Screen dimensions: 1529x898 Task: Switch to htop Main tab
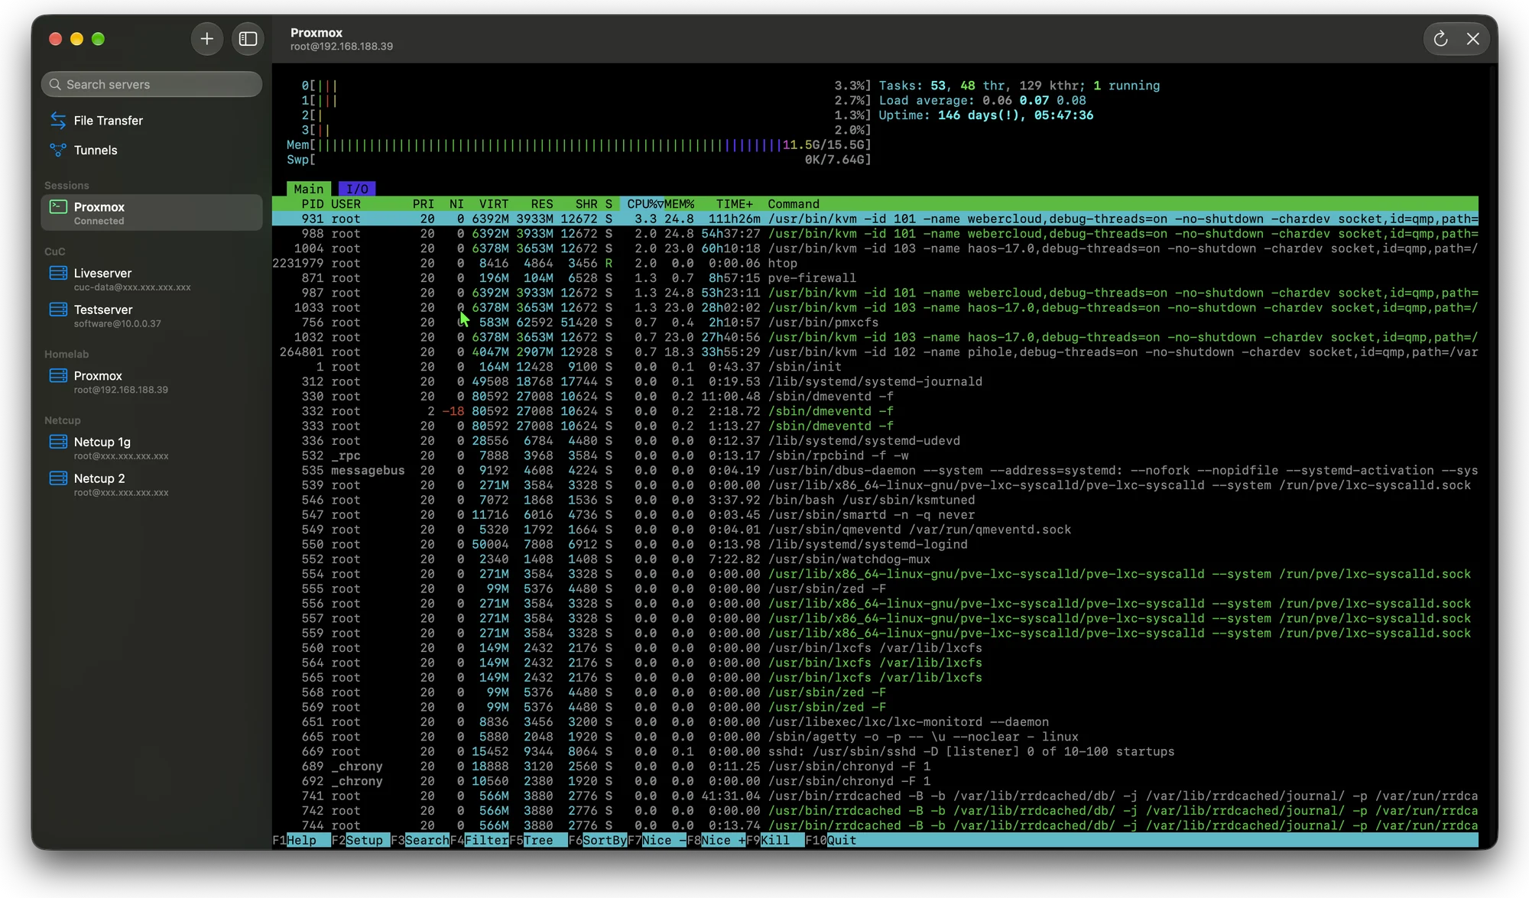[x=309, y=189]
